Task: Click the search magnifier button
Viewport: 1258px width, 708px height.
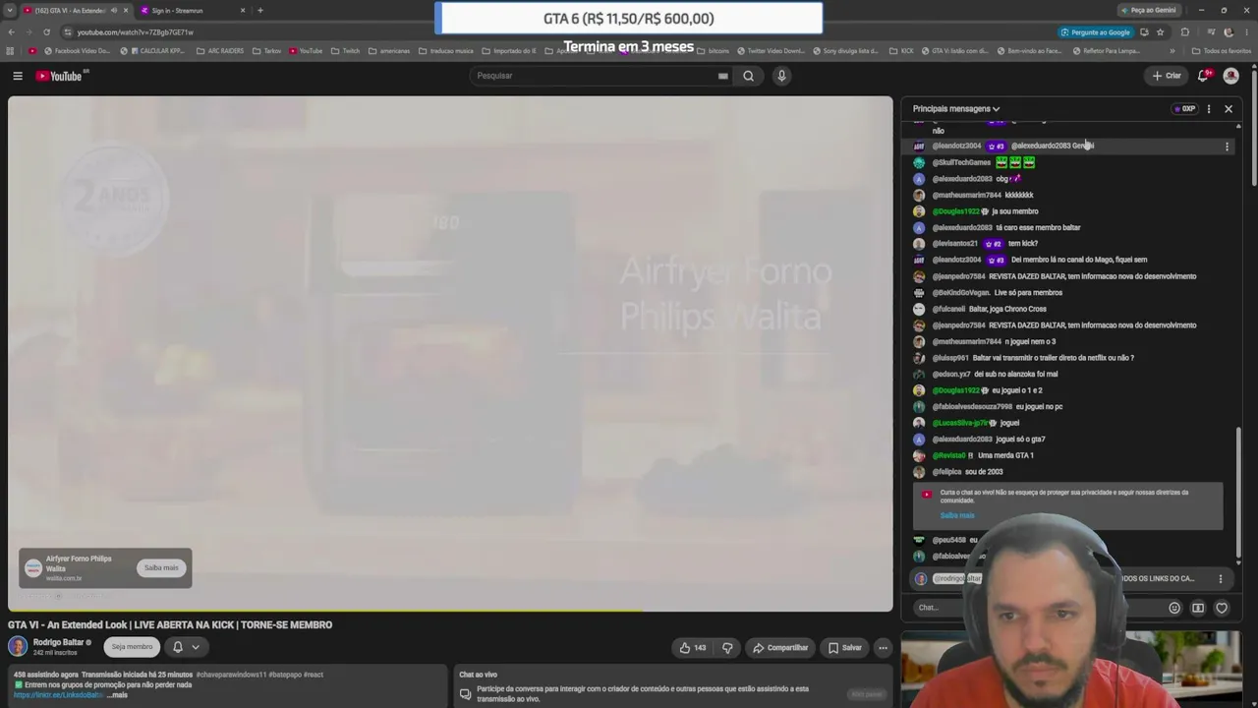Action: 749,76
